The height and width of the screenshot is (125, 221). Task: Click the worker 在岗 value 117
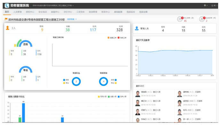(93, 30)
